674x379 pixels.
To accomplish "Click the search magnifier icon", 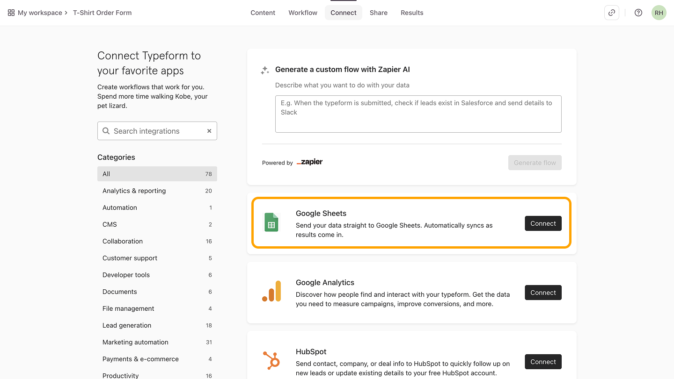I will click(106, 131).
